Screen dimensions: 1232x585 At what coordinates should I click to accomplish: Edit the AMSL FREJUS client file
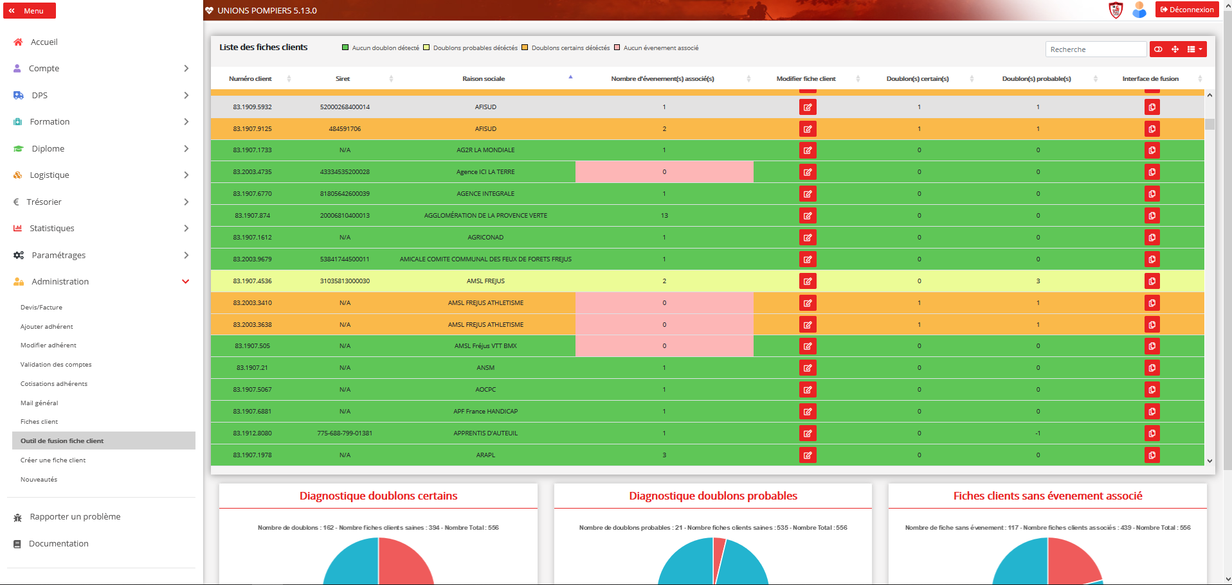click(808, 281)
